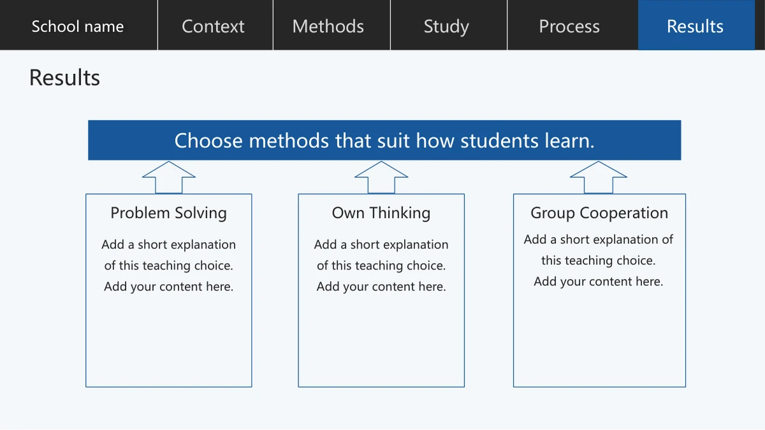This screenshot has height=430, width=765.
Task: Click the explanation text under Own Thinking
Action: pos(381,266)
